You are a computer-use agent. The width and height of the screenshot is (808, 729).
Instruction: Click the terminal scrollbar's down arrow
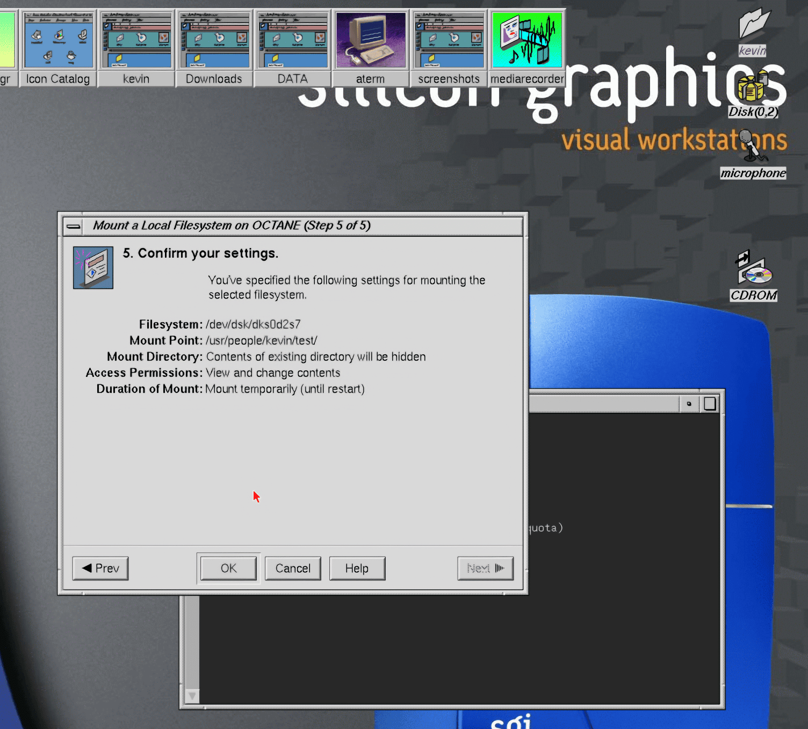(x=192, y=696)
